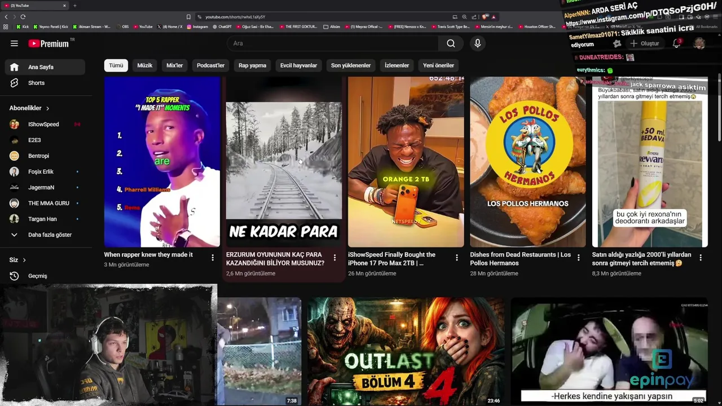Screen dimensions: 722x406
Task: Open options menu for ERZURUM OYUNUNUN short
Action: click(334, 258)
